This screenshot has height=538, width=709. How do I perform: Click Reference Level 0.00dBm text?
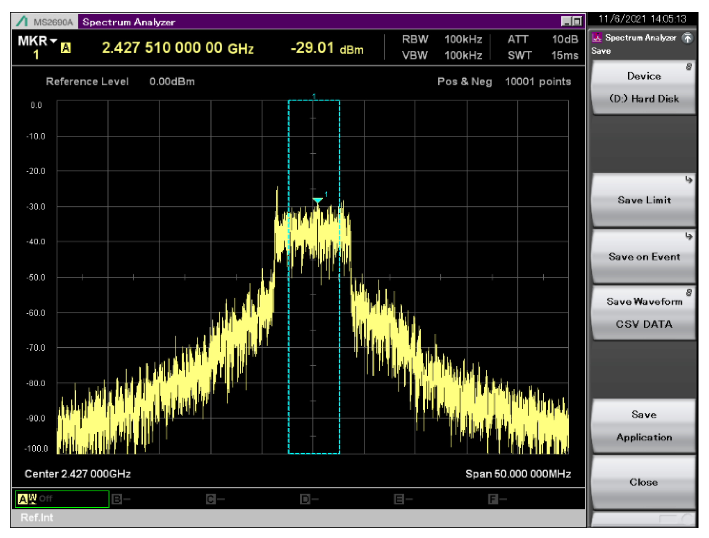pyautogui.click(x=120, y=82)
